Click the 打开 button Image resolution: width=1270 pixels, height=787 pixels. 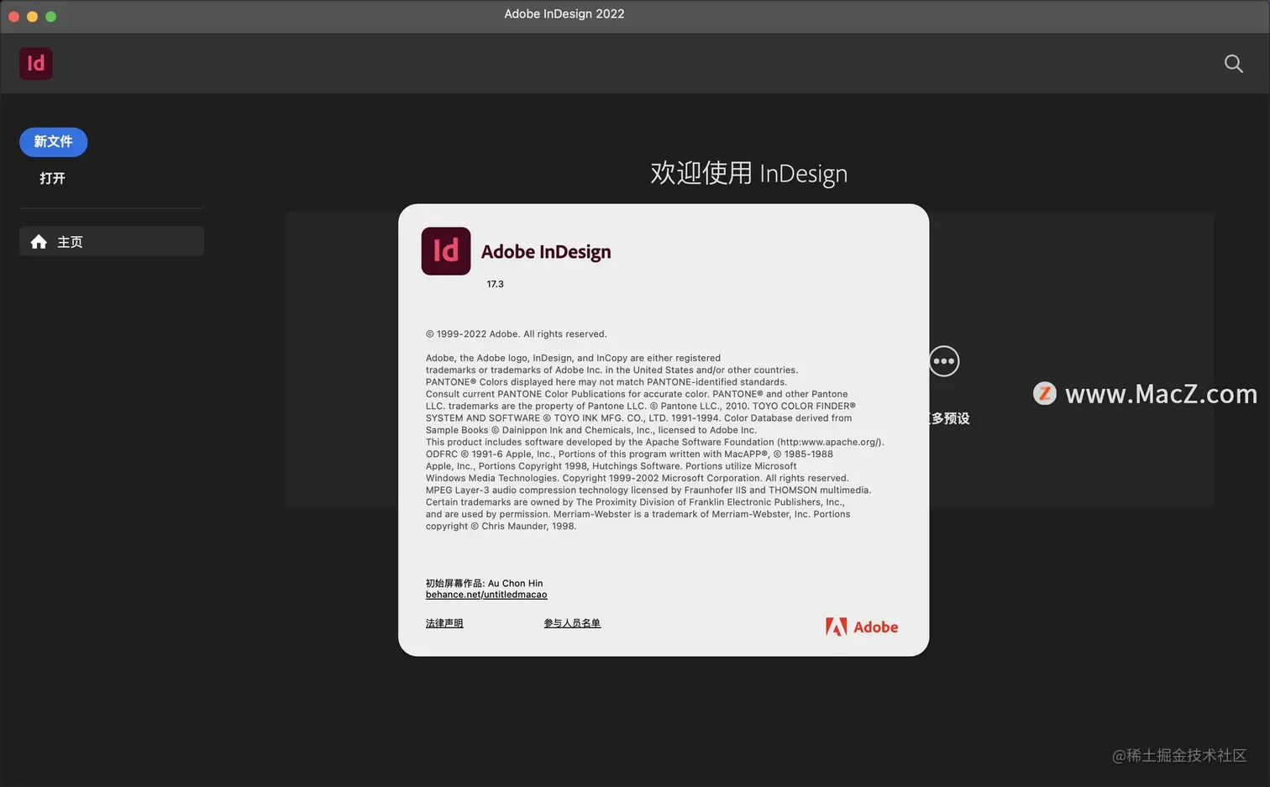click(x=52, y=178)
